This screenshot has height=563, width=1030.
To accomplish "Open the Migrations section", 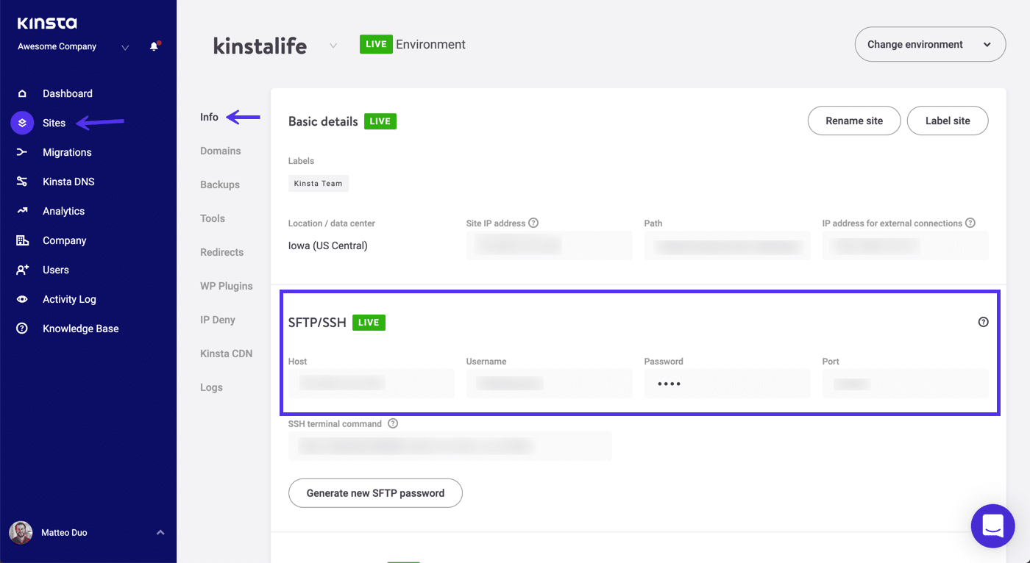I will click(x=68, y=152).
